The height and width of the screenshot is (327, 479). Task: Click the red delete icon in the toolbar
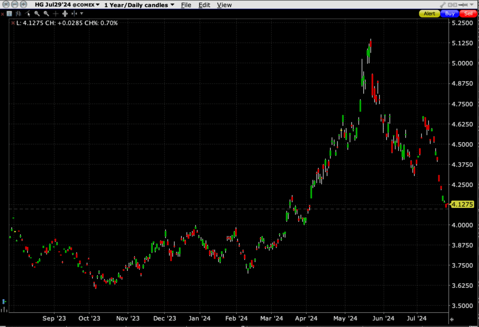pyautogui.click(x=2, y=13)
